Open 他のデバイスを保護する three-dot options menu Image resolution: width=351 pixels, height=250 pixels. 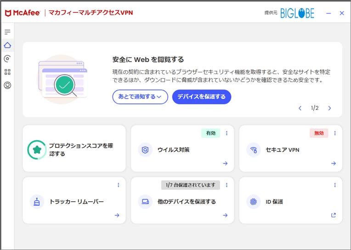pyautogui.click(x=227, y=185)
